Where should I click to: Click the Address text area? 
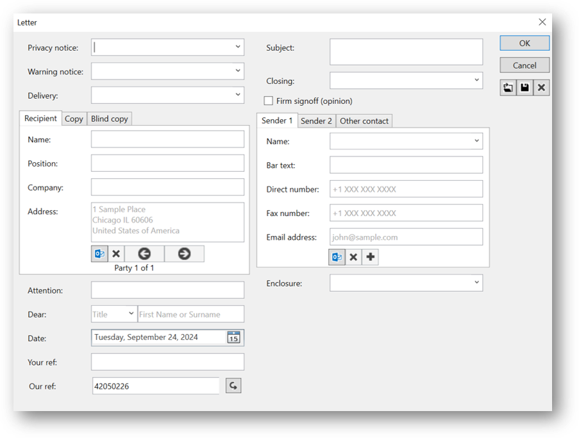tap(167, 223)
